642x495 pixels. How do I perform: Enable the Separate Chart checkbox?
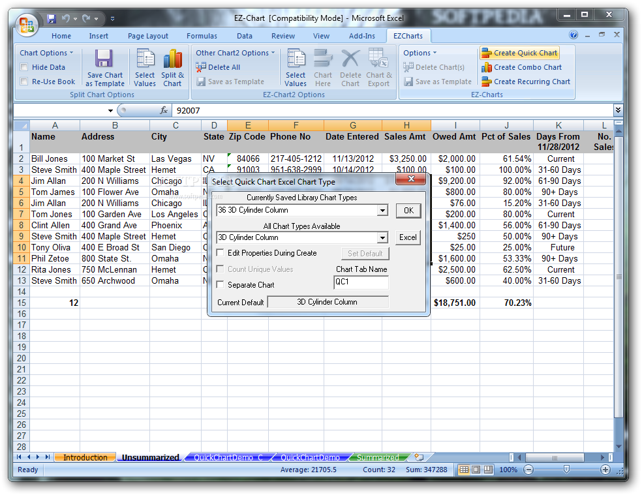point(221,284)
